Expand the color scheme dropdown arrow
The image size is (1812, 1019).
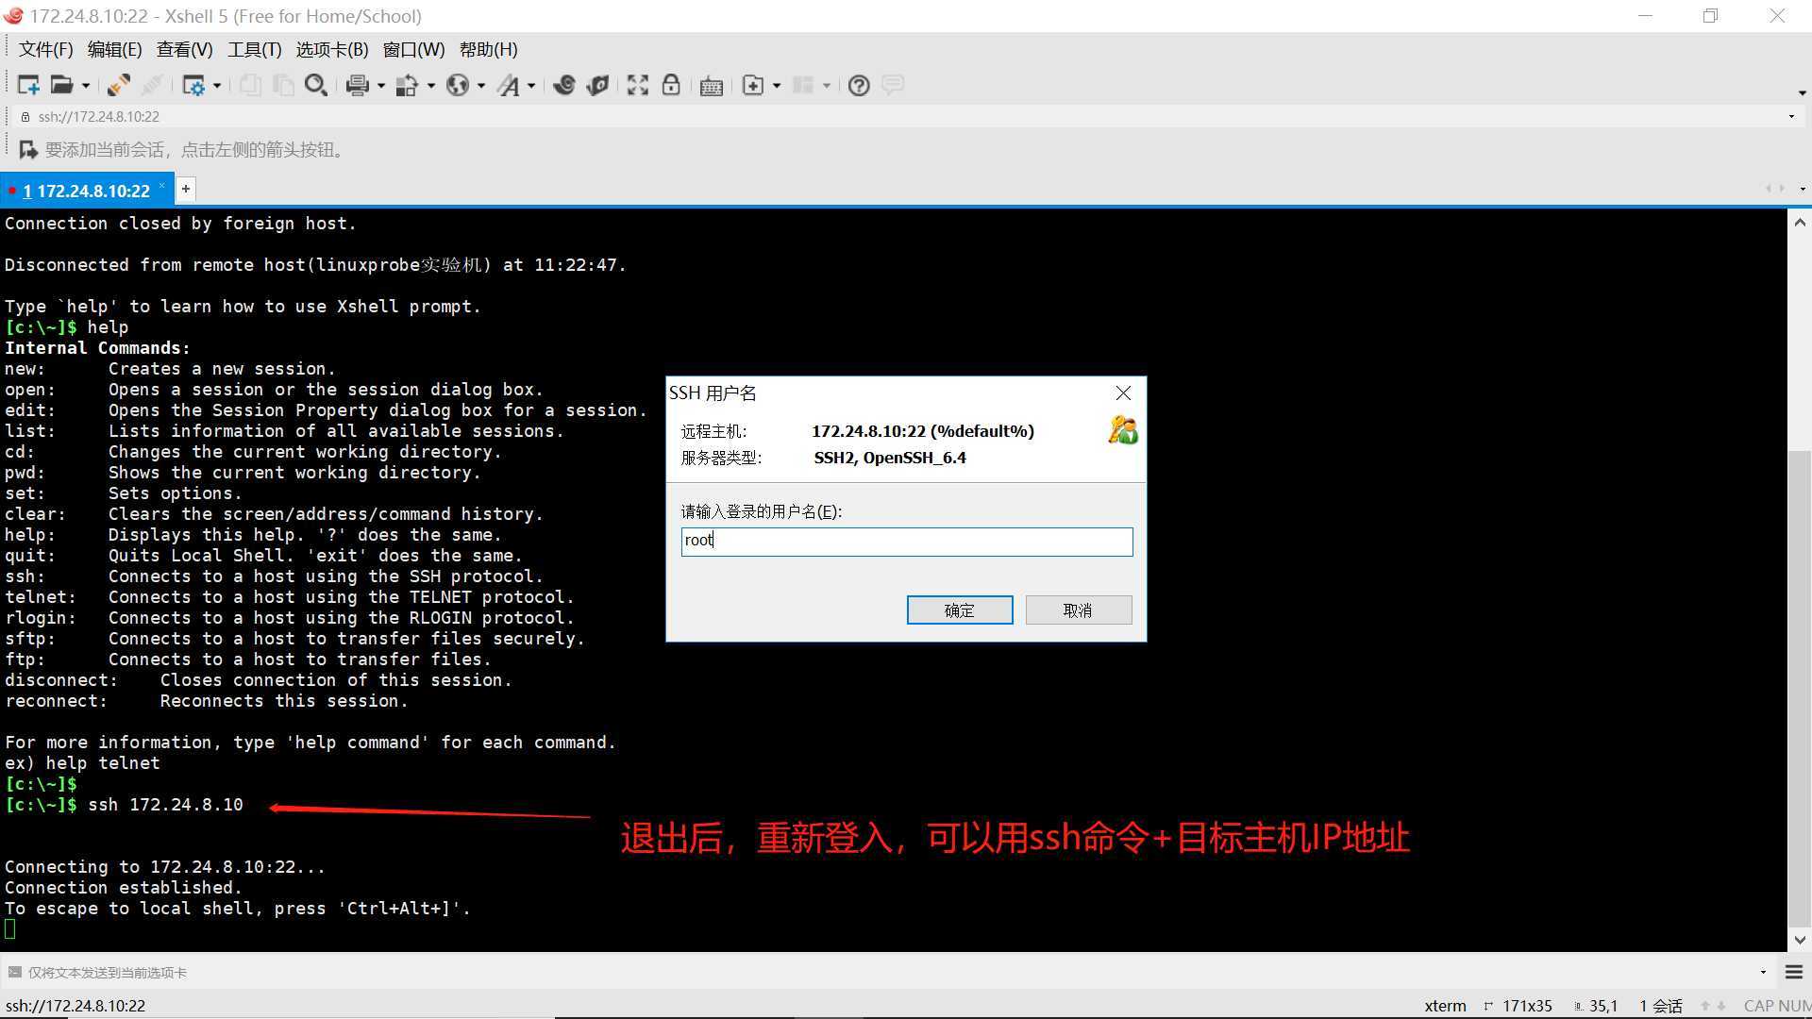click(x=431, y=86)
